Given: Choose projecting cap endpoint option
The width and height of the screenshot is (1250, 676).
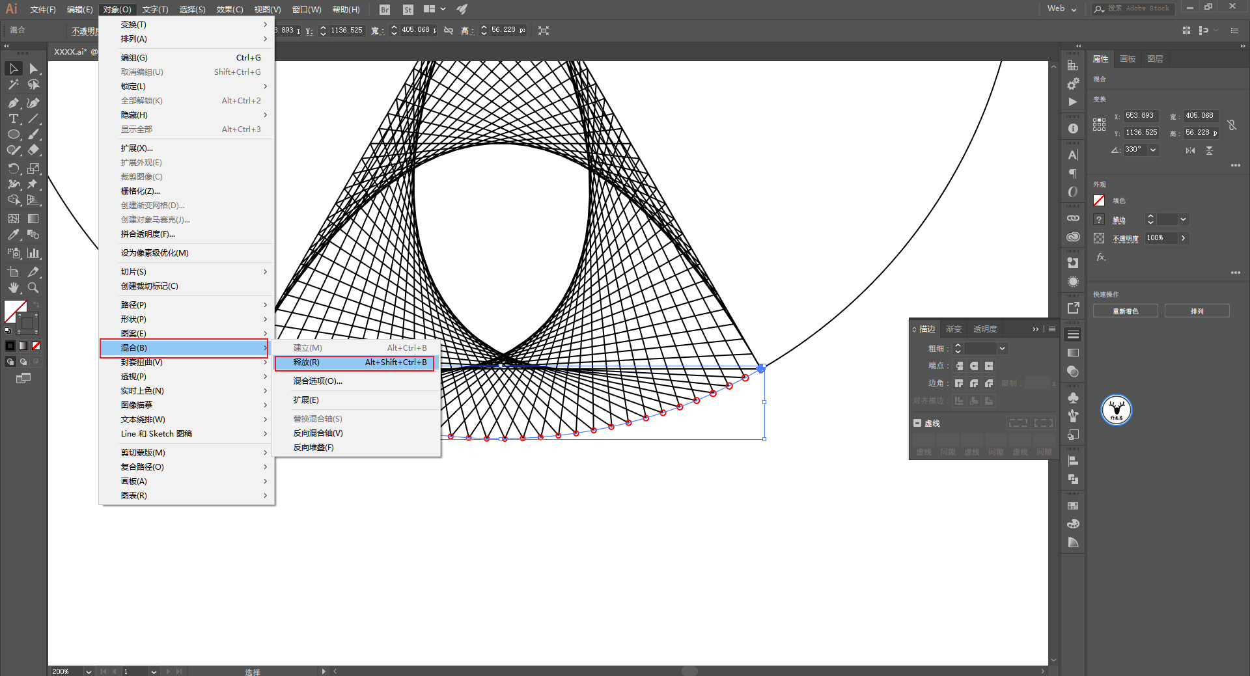Looking at the screenshot, I should [989, 366].
